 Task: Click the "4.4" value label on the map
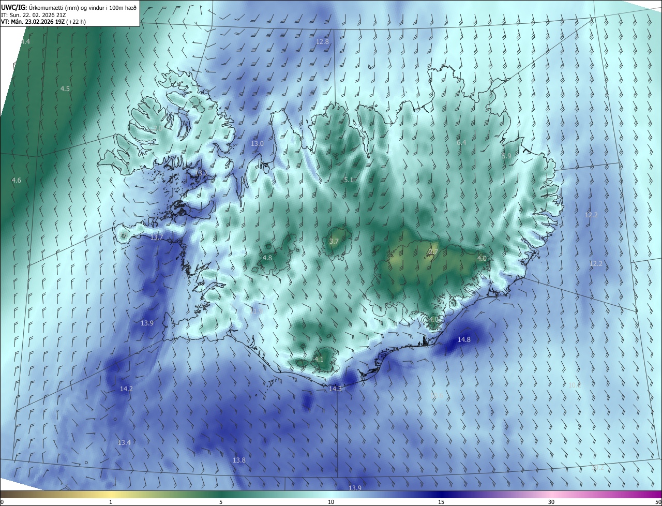(x=25, y=41)
